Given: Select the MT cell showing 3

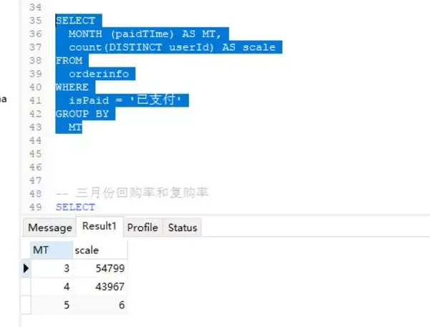Looking at the screenshot, I should tap(52, 268).
